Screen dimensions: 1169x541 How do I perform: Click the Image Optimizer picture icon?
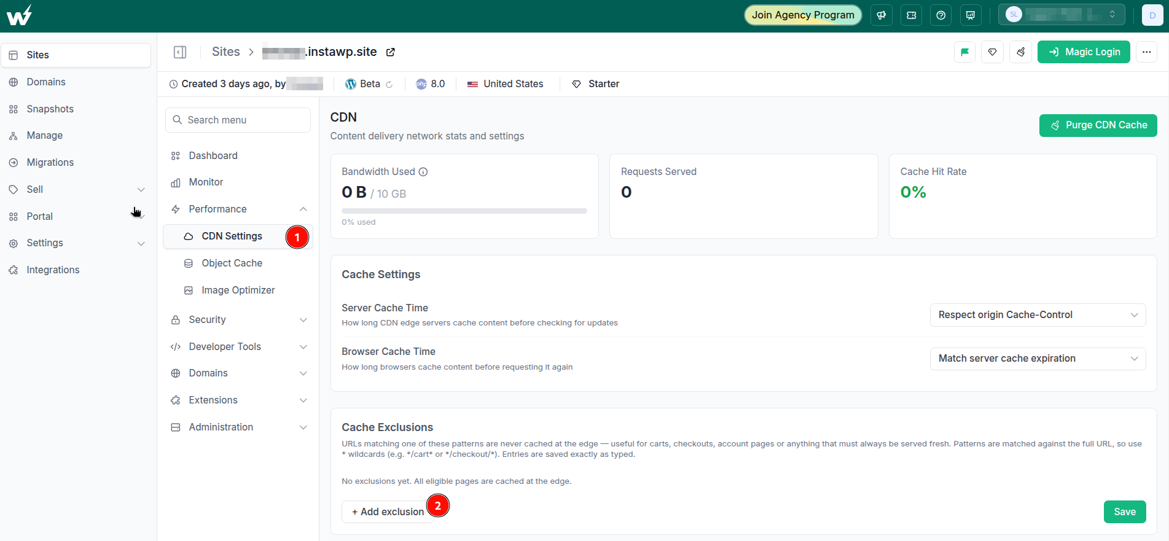click(189, 290)
